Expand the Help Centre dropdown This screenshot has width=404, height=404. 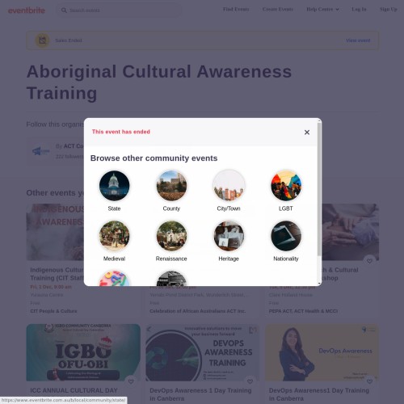point(322,10)
